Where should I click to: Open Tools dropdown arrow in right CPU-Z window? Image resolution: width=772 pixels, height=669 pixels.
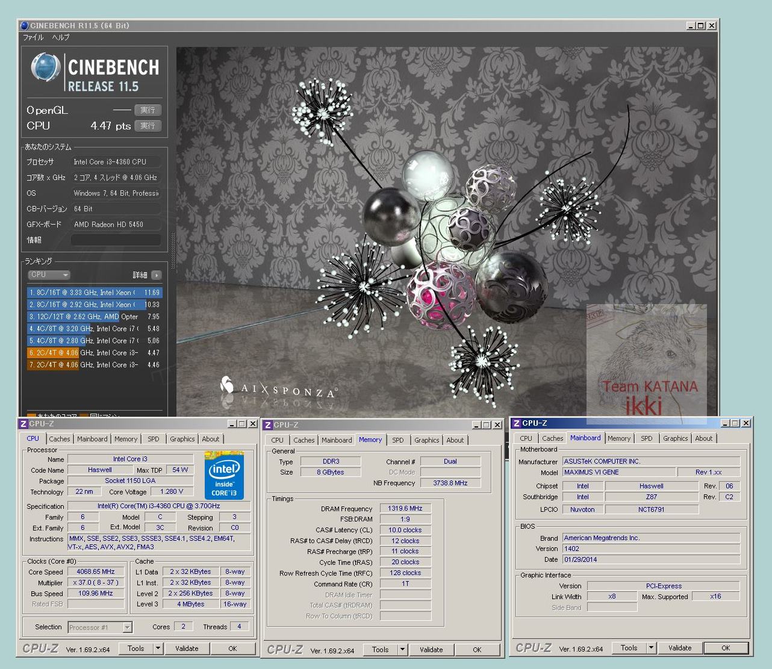click(x=651, y=648)
